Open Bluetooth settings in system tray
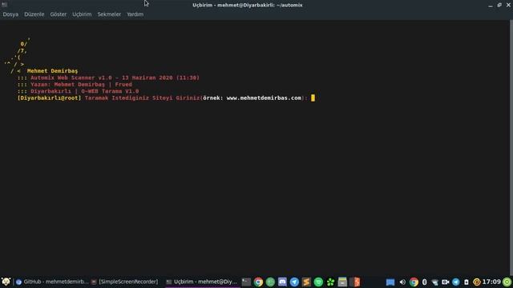Screen dimensions: 513x288 424,282
